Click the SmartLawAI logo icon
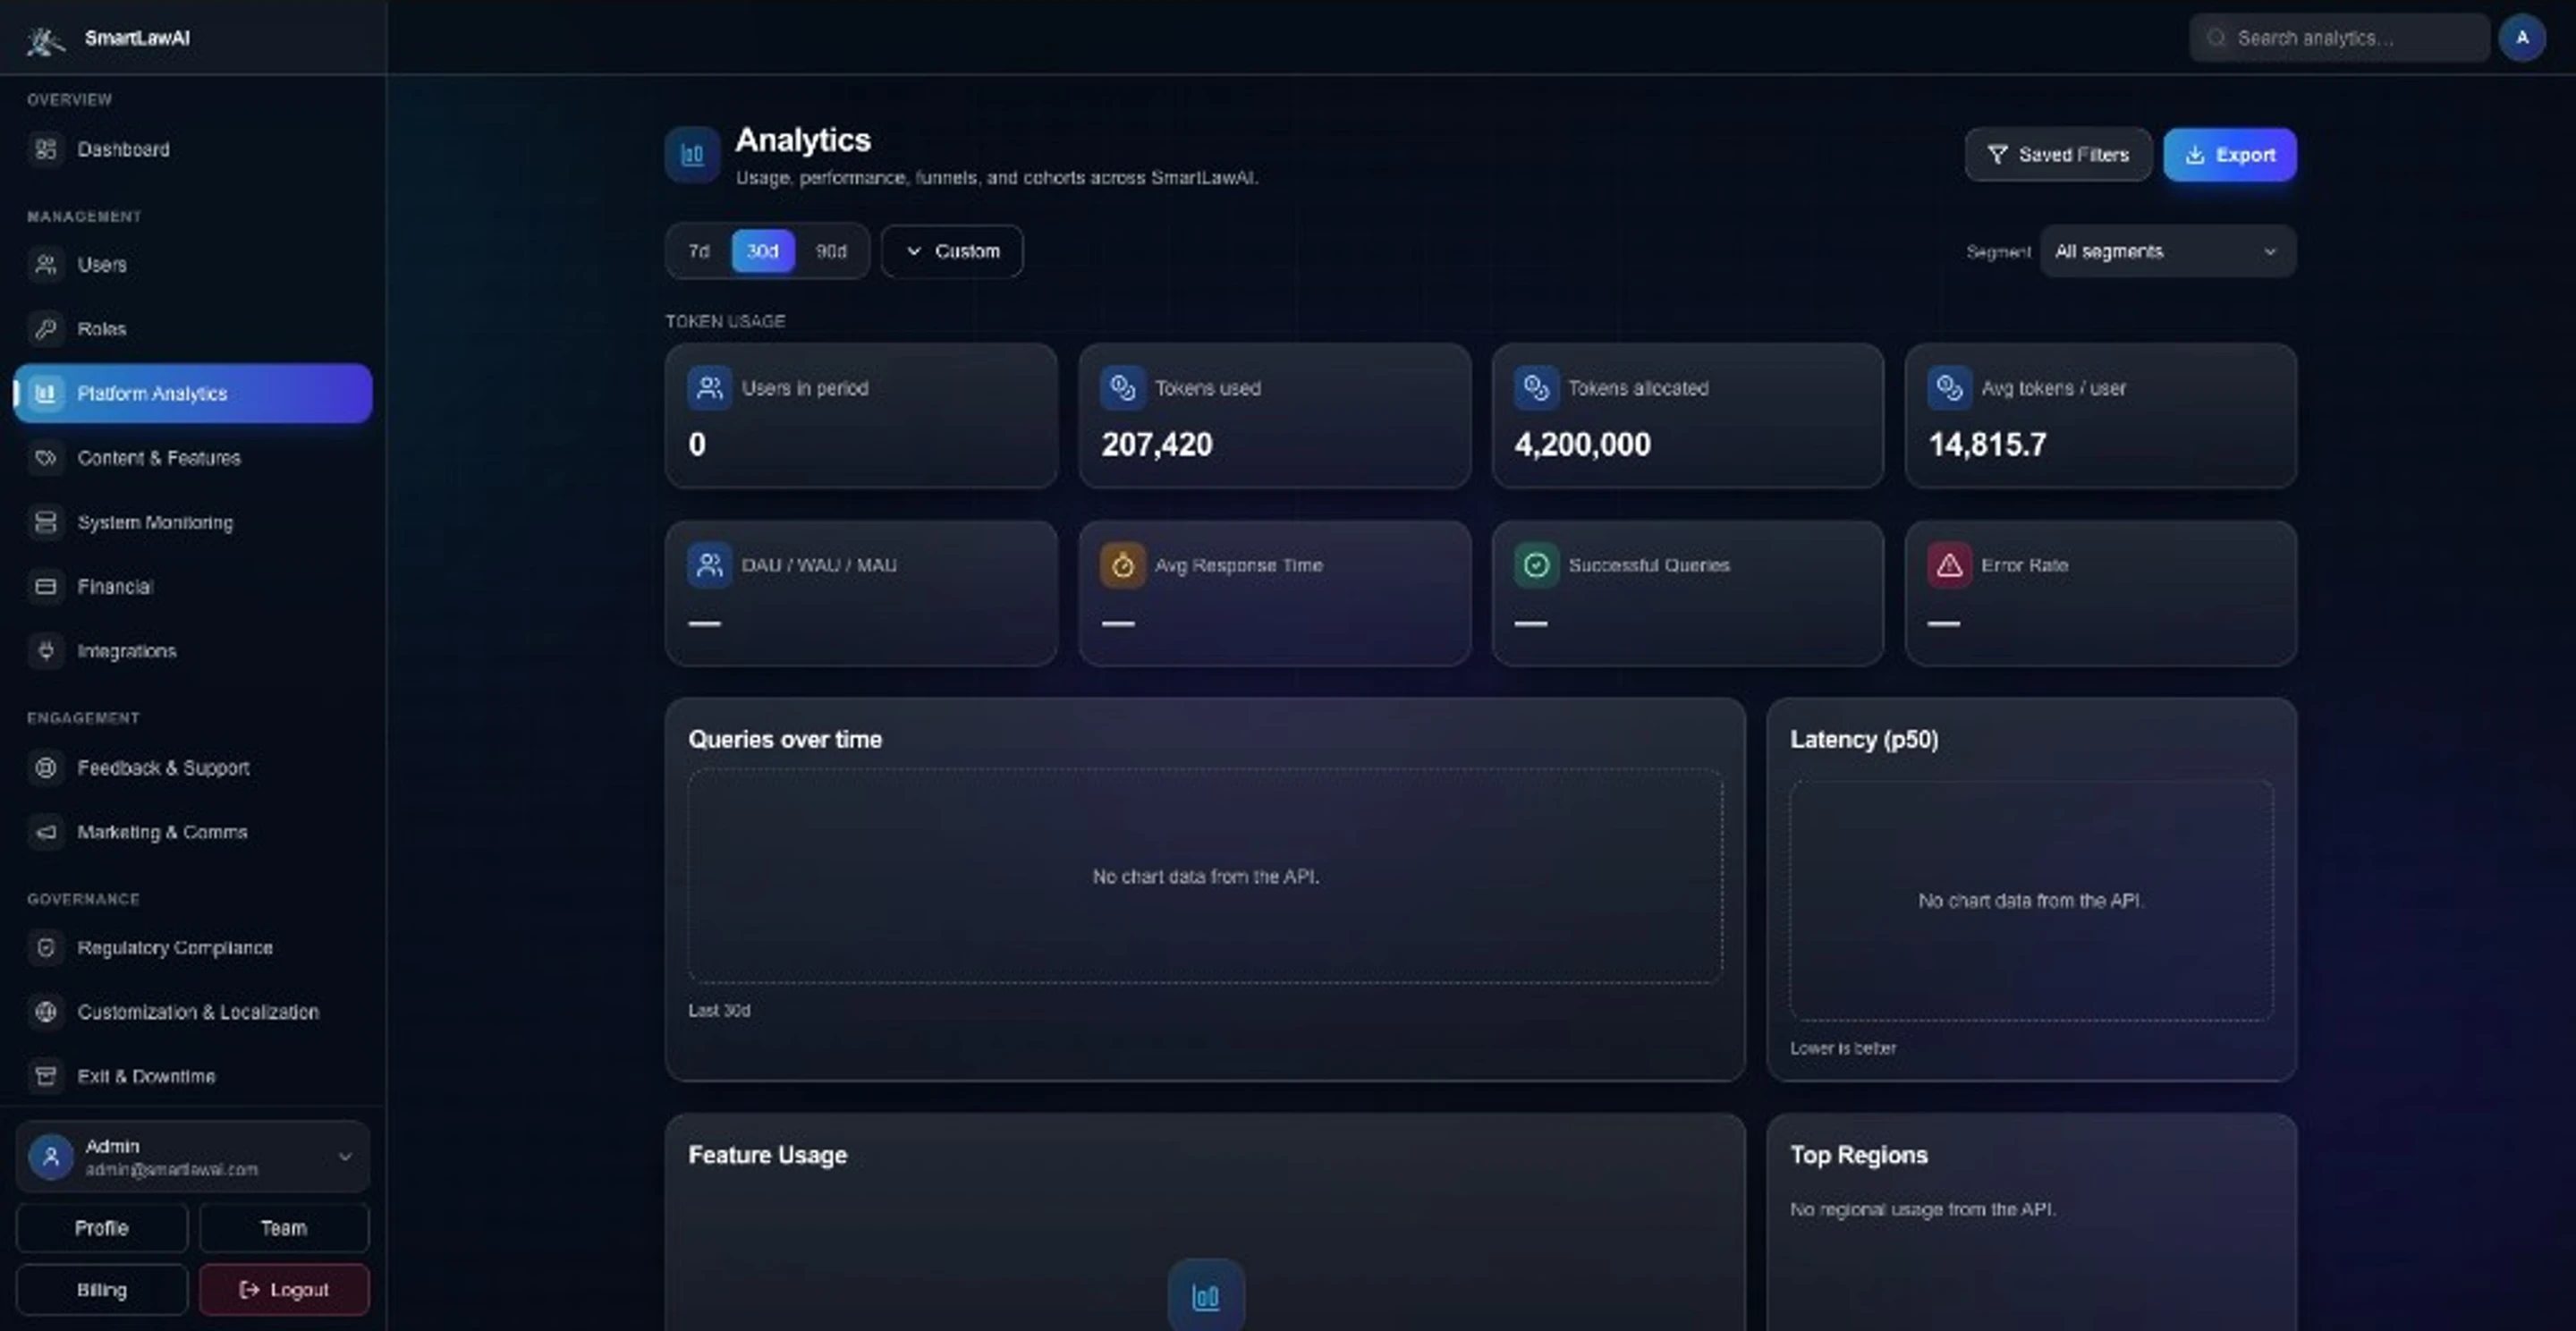Image resolution: width=2576 pixels, height=1331 pixels. coord(45,39)
